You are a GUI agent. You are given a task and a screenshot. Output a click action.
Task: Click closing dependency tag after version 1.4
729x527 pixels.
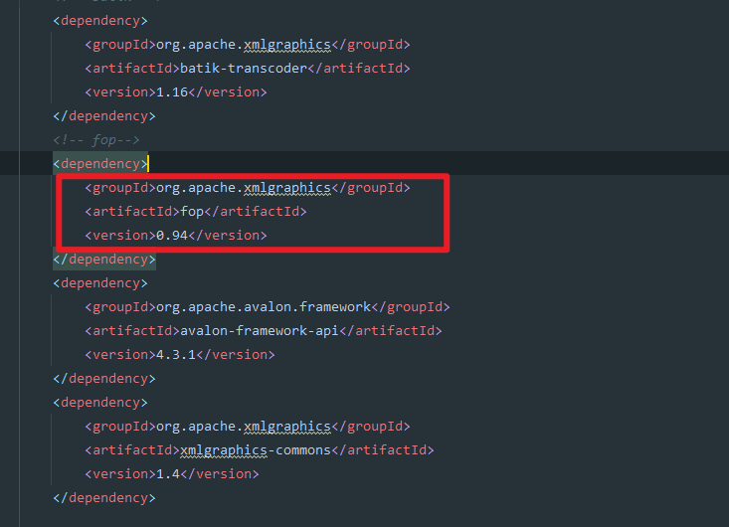104,497
